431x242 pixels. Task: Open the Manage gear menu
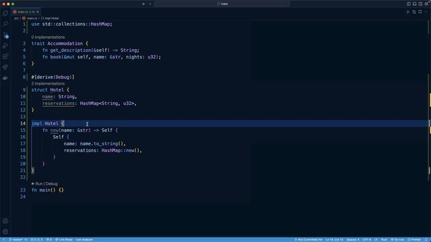click(x=5, y=231)
